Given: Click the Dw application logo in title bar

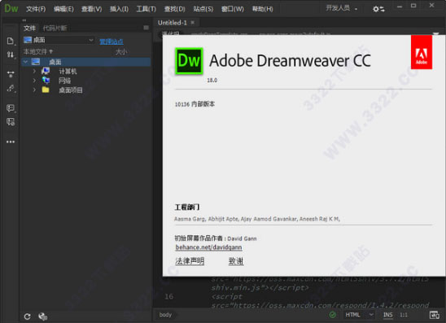Looking at the screenshot, I should pyautogui.click(x=11, y=8).
